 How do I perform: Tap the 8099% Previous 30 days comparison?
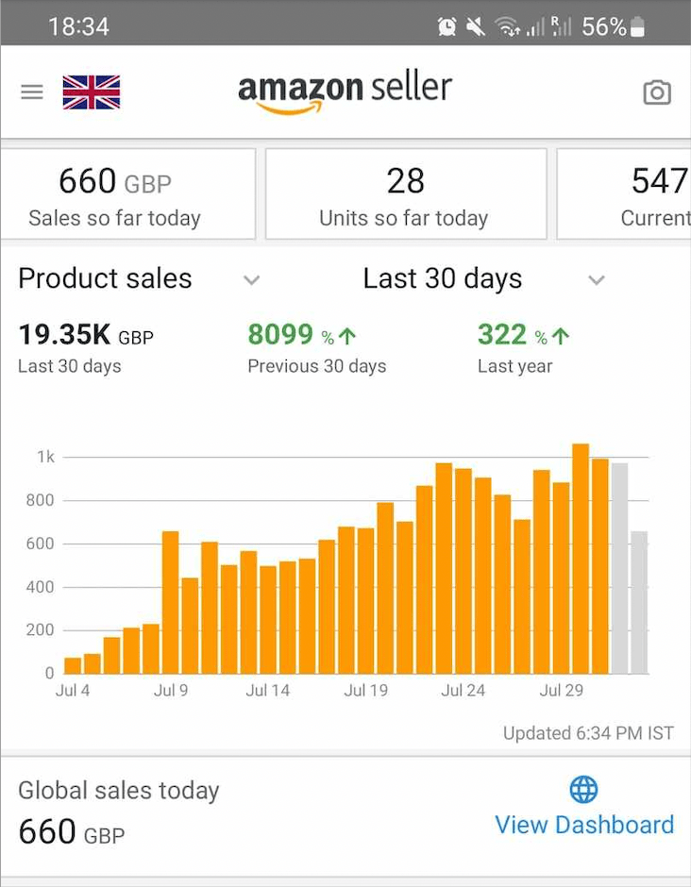(x=316, y=347)
